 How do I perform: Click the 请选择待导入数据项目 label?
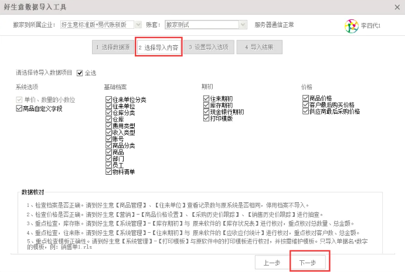[x=44, y=73]
